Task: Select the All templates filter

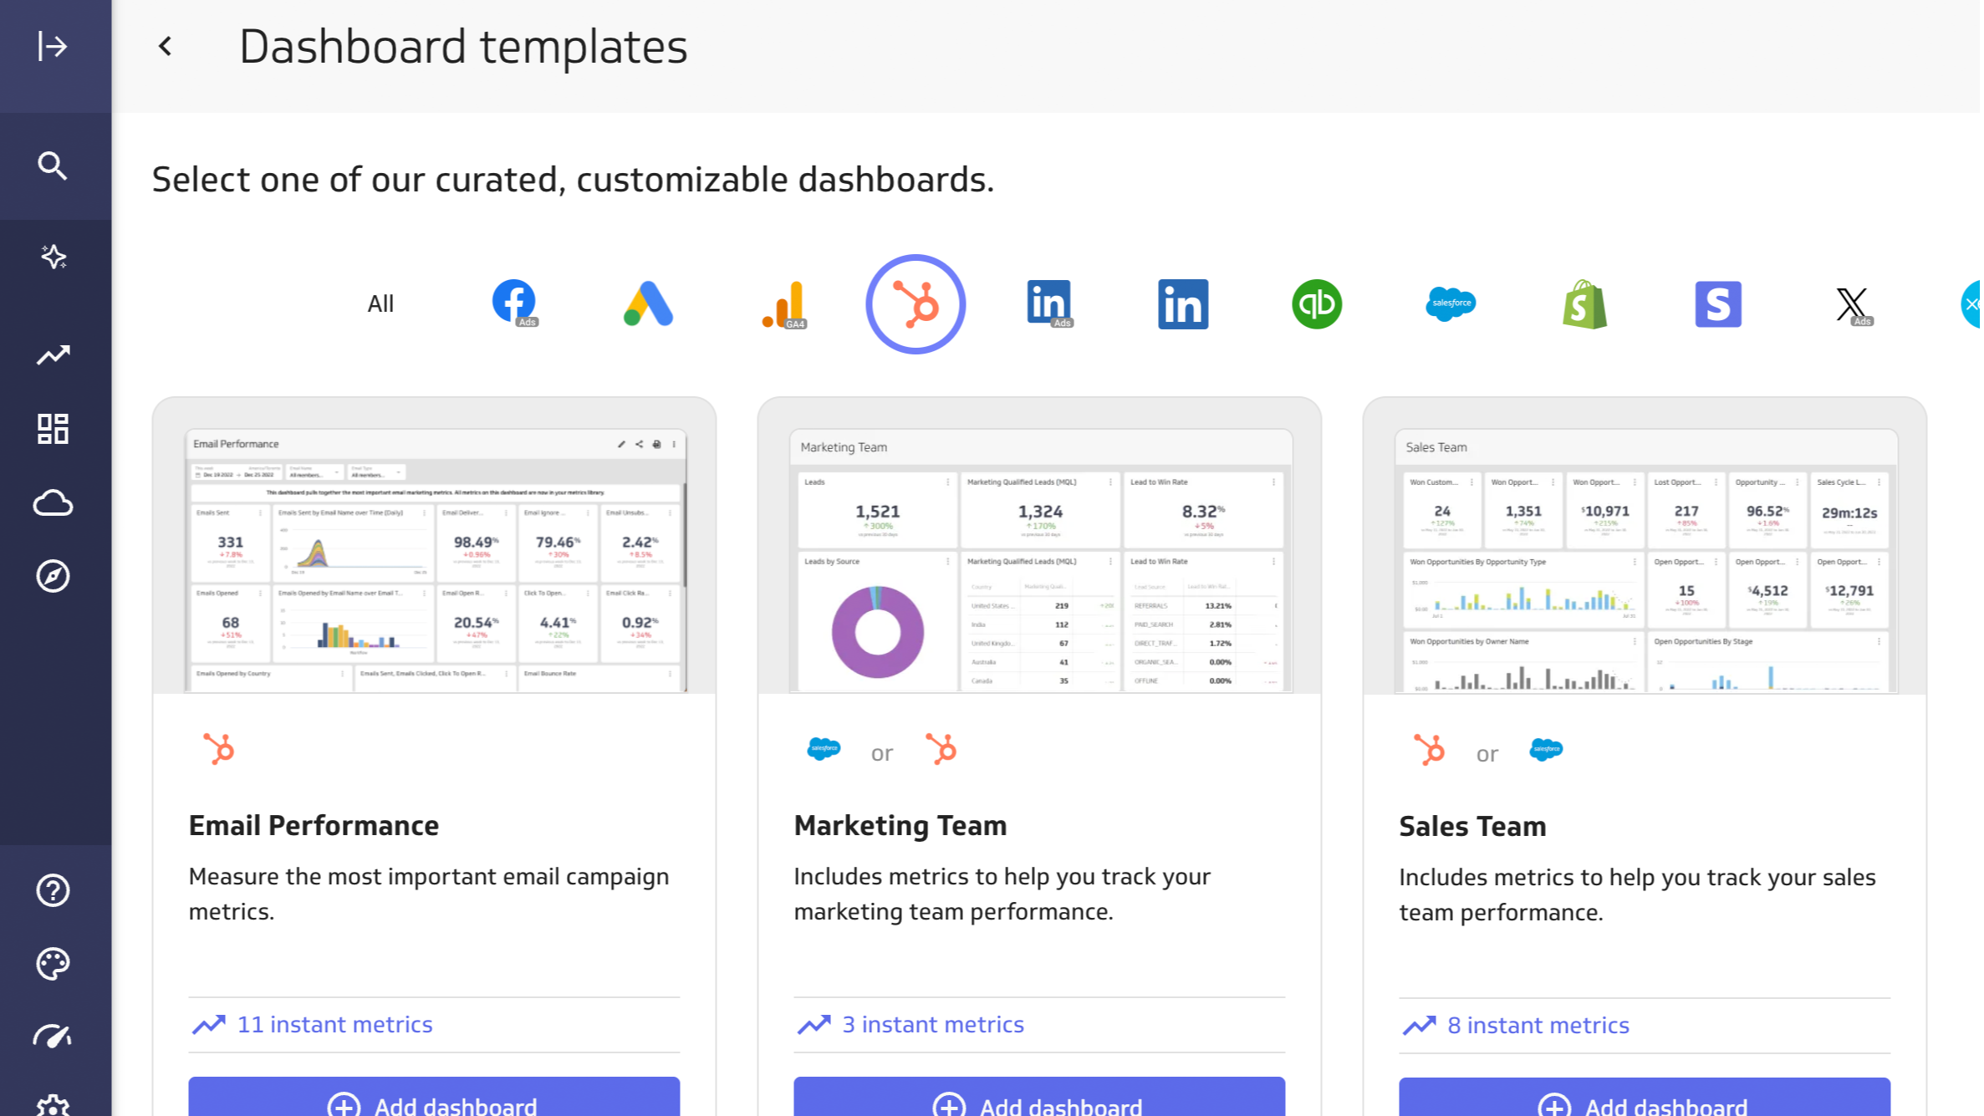Action: 380,303
